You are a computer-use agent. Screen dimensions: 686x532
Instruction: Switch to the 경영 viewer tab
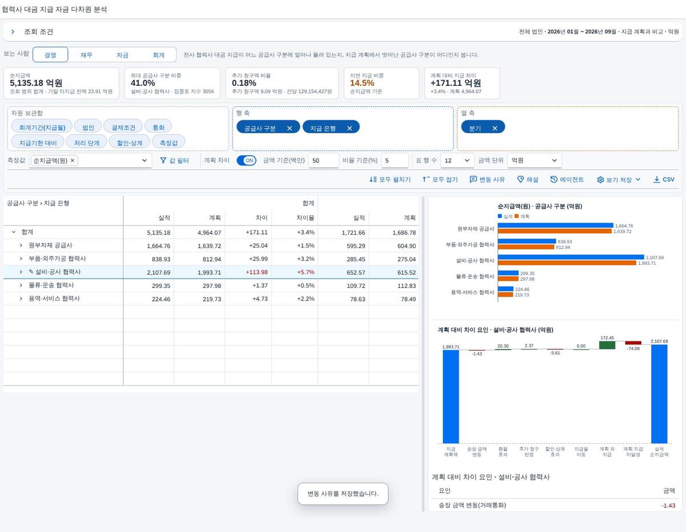(x=50, y=55)
